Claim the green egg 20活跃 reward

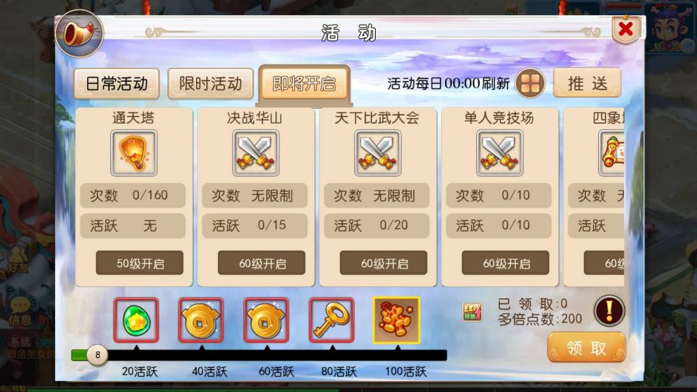click(136, 320)
